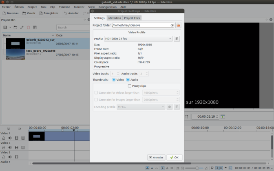Open the Configuration menu
The image size is (274, 171).
pos(107,7)
